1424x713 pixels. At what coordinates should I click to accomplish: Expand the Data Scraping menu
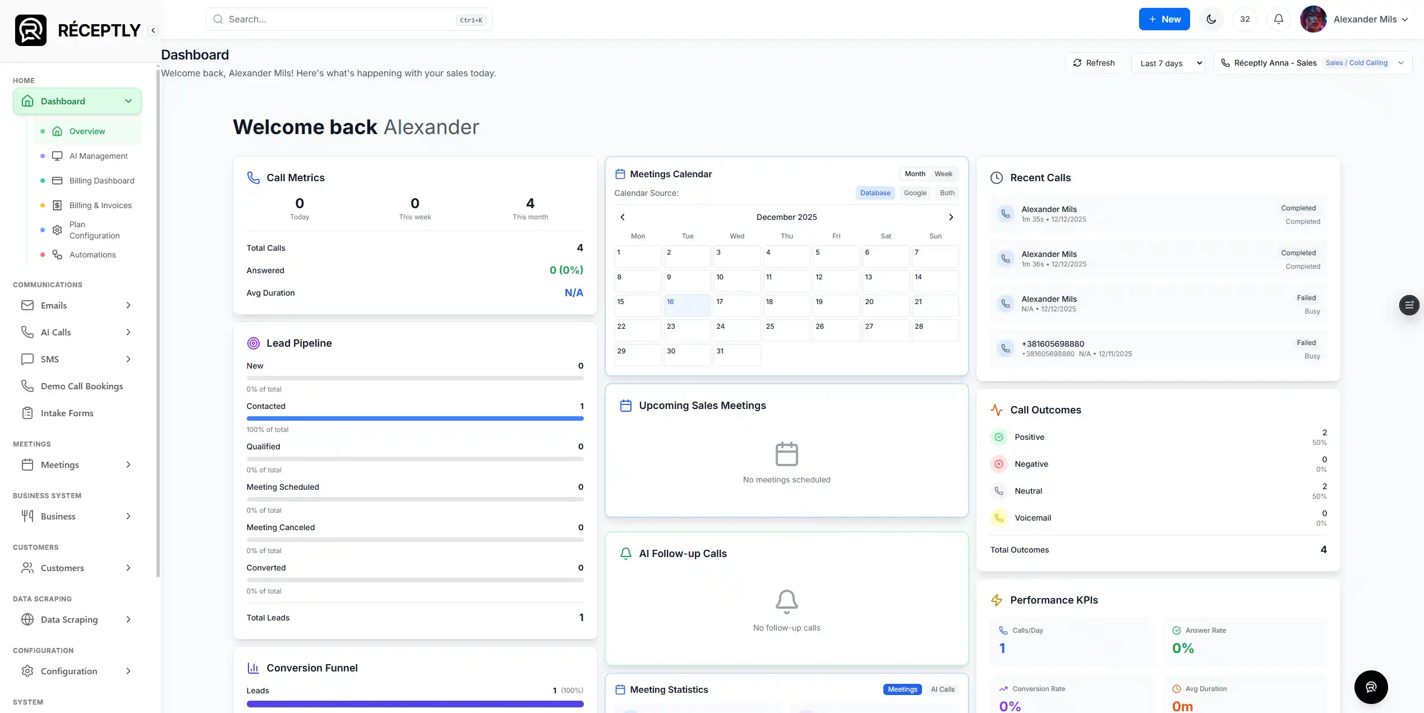pyautogui.click(x=77, y=619)
